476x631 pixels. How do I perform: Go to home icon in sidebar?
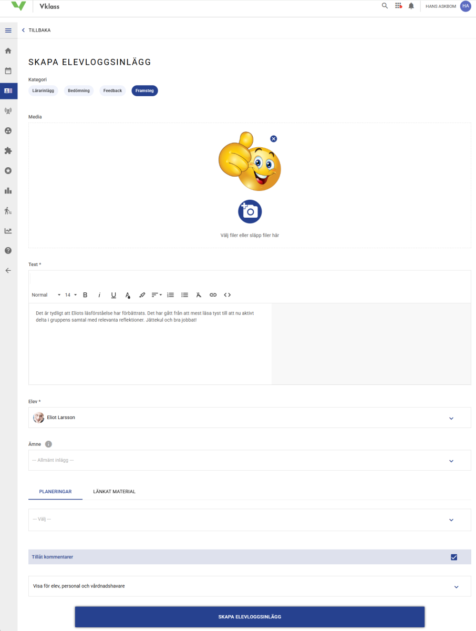(x=8, y=51)
